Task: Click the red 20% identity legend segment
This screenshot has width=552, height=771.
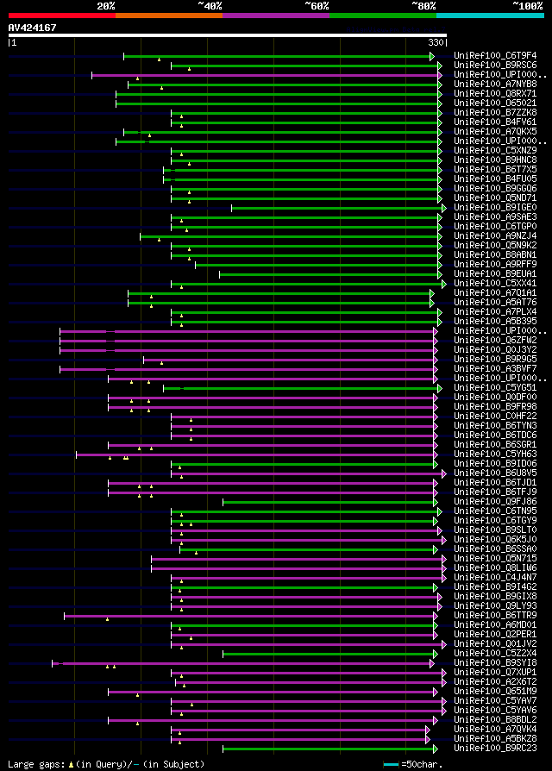Action: (x=62, y=16)
